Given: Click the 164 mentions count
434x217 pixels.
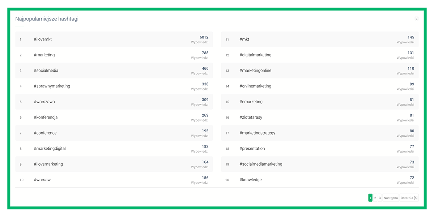Looking at the screenshot, I should click(205, 162).
